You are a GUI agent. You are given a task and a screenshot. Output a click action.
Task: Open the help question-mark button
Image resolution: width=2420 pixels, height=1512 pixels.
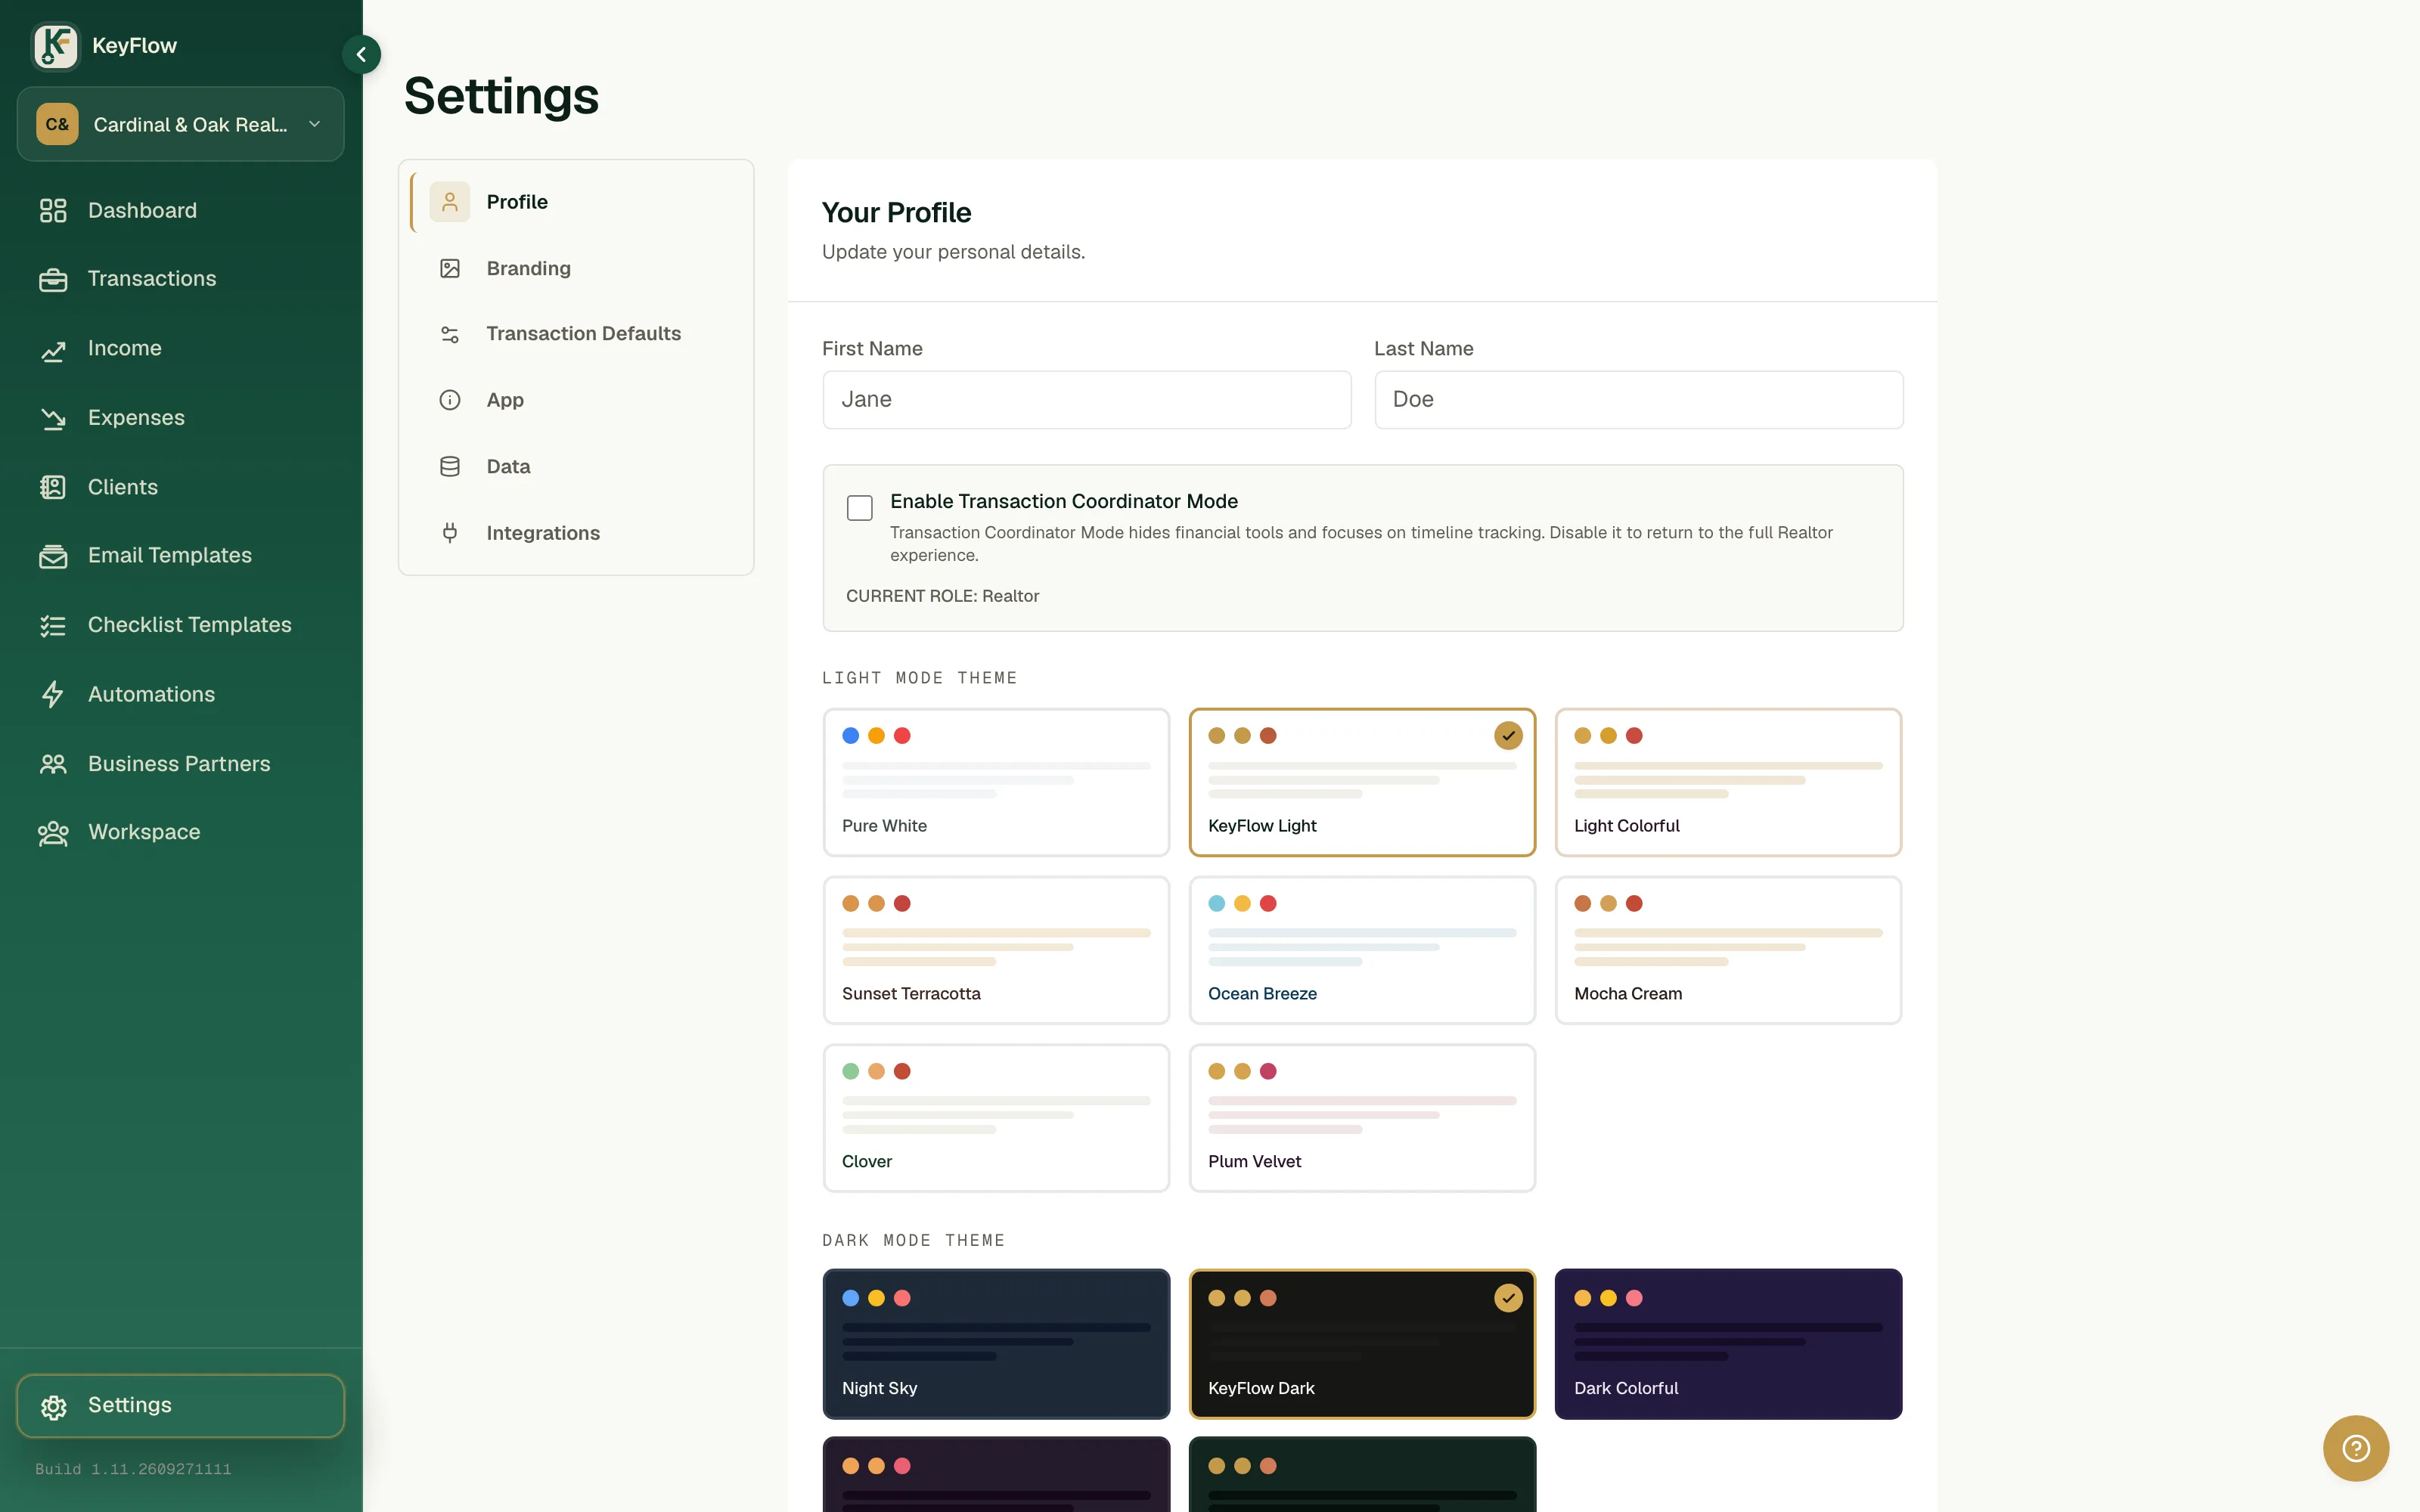tap(2355, 1448)
